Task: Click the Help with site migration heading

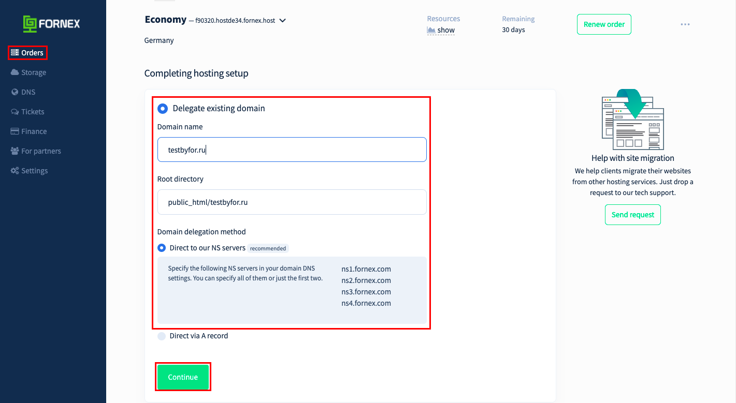Action: pyautogui.click(x=633, y=158)
